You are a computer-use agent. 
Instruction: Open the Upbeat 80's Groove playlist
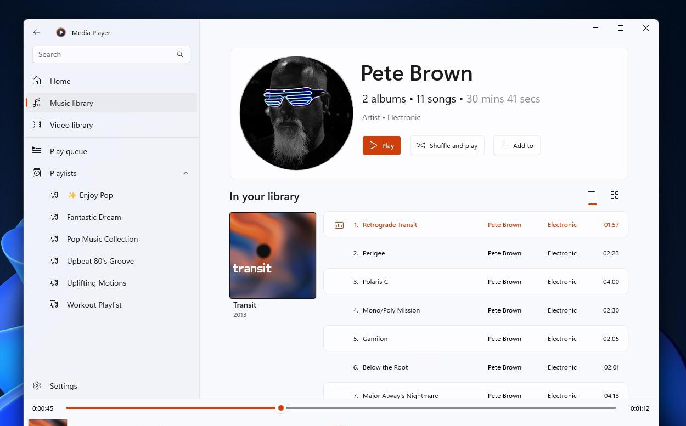(111, 261)
